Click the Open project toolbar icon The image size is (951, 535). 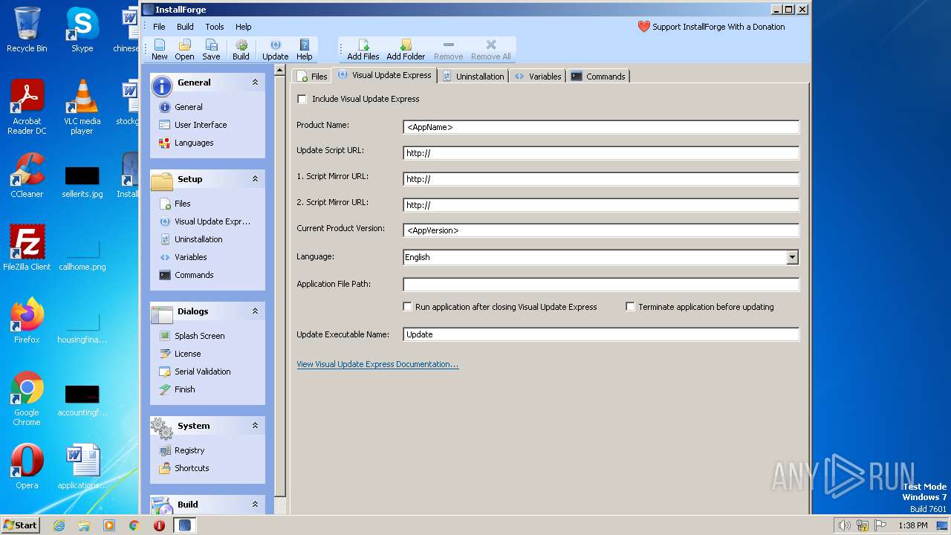tap(184, 50)
